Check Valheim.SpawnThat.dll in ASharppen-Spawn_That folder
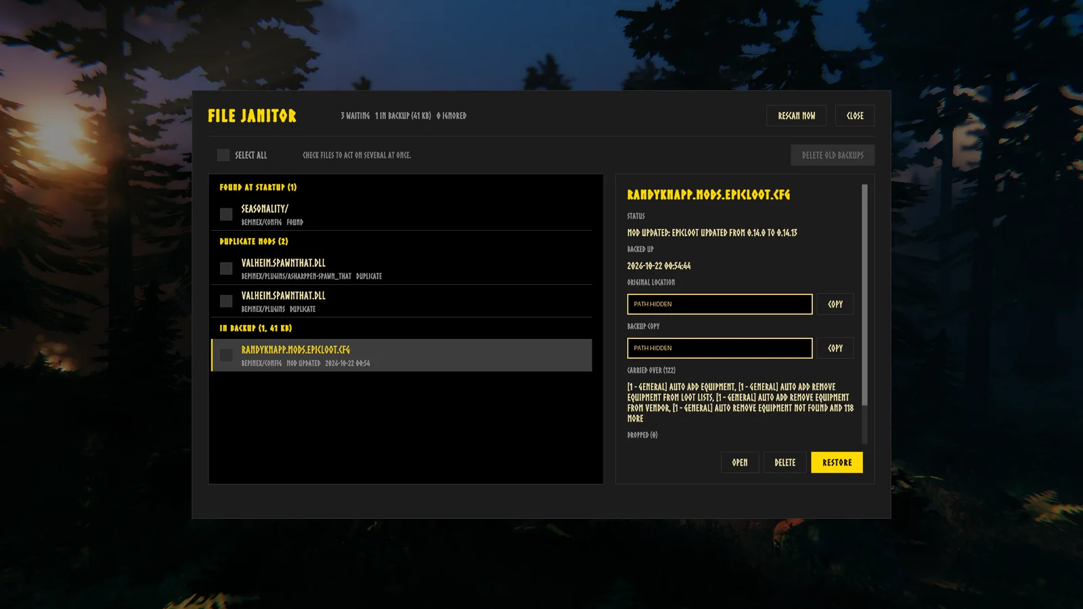The height and width of the screenshot is (609, 1083). click(x=226, y=269)
